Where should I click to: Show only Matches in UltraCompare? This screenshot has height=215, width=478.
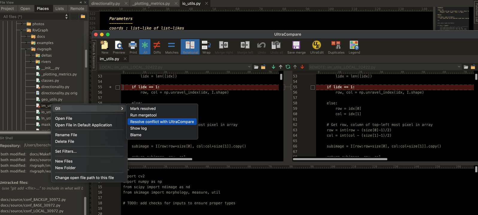tap(172, 47)
